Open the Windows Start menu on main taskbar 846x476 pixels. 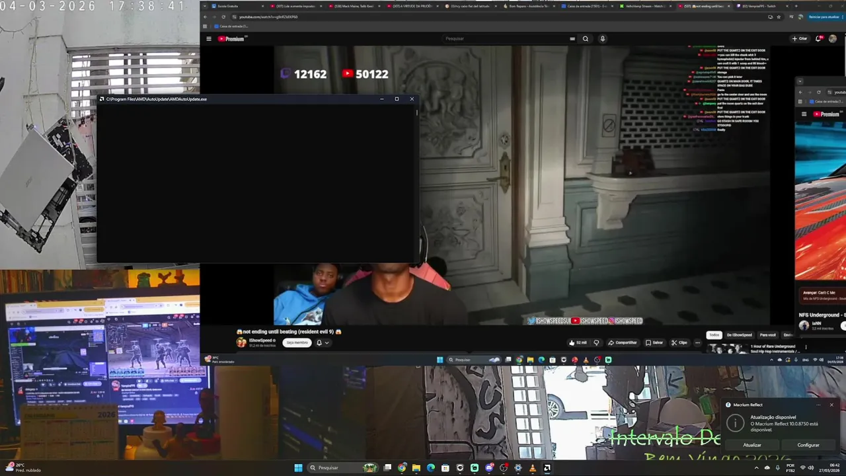click(x=298, y=467)
